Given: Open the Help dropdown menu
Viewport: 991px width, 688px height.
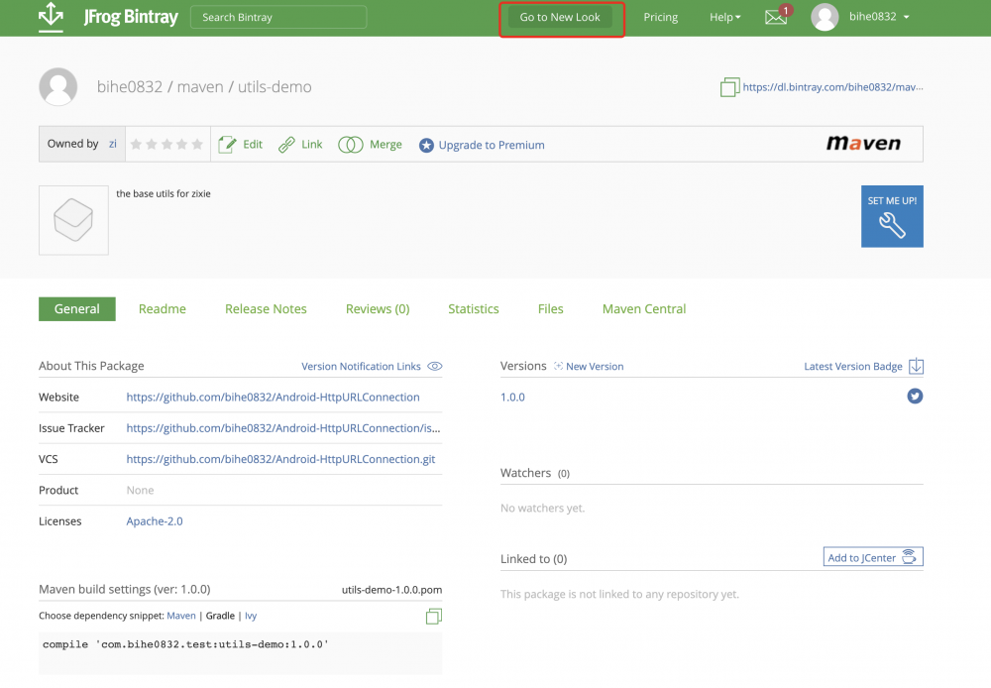Looking at the screenshot, I should click(724, 17).
